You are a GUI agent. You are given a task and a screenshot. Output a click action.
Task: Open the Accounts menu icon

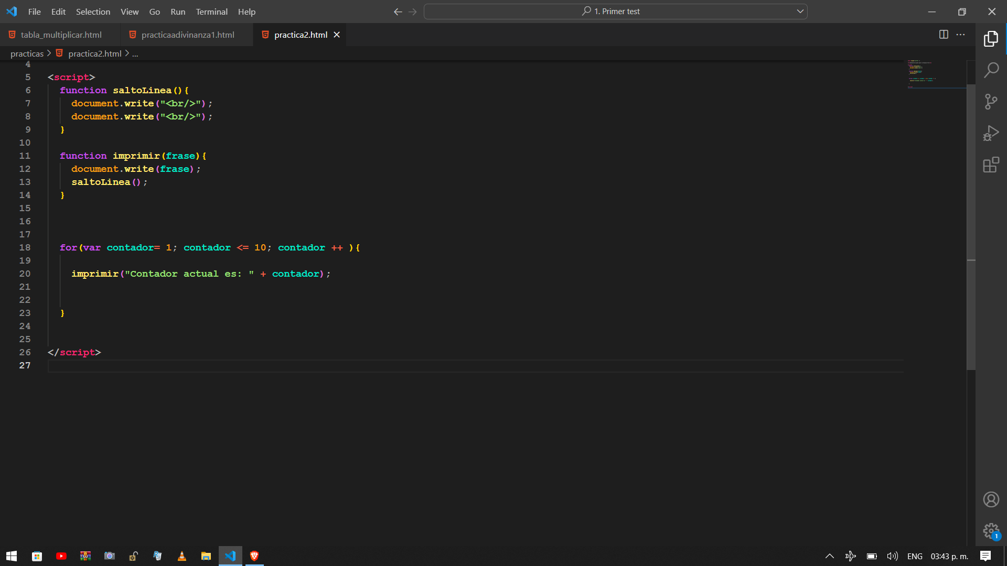pos(991,499)
